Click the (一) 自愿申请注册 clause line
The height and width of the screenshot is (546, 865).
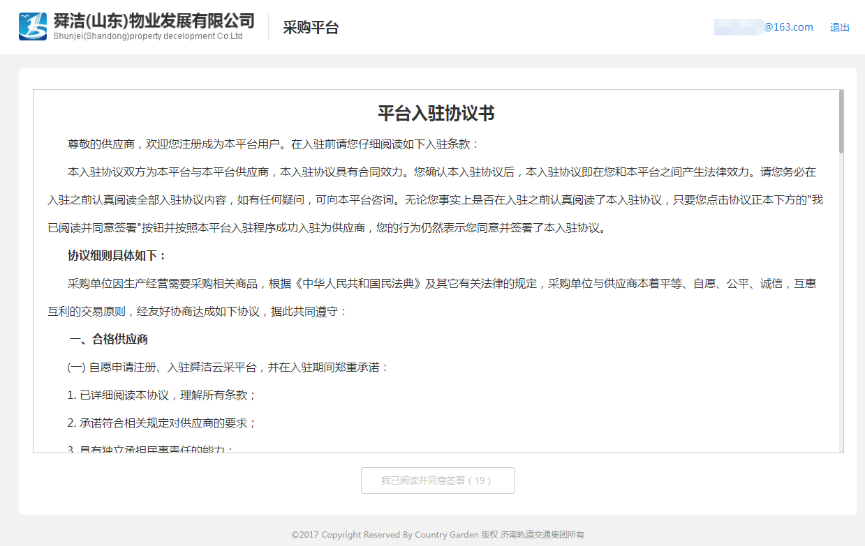(228, 367)
